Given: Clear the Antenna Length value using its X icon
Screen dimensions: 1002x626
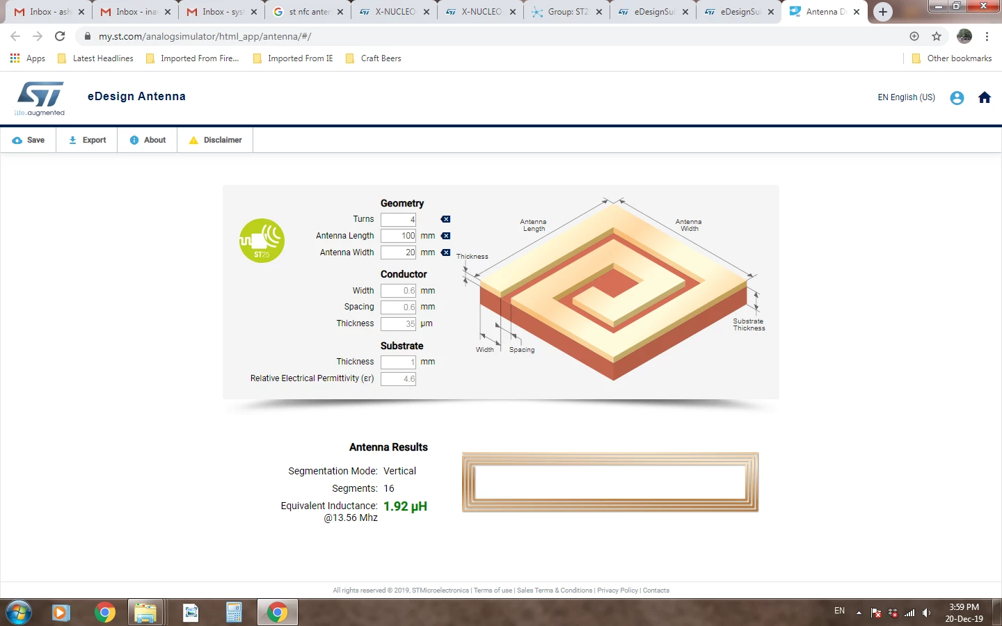Looking at the screenshot, I should pyautogui.click(x=445, y=236).
